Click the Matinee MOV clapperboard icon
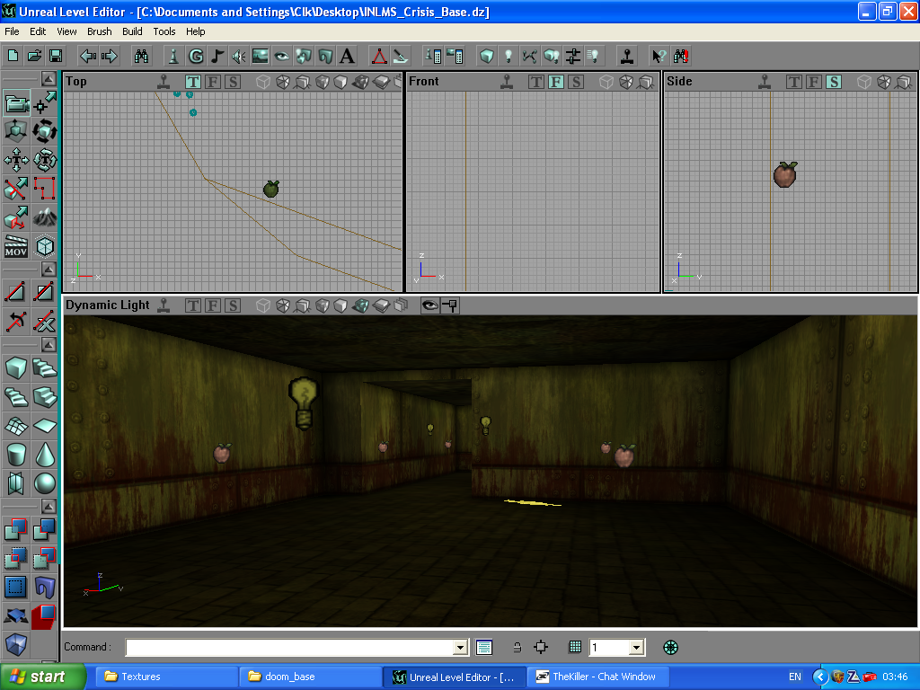This screenshot has height=690, width=920. [16, 245]
